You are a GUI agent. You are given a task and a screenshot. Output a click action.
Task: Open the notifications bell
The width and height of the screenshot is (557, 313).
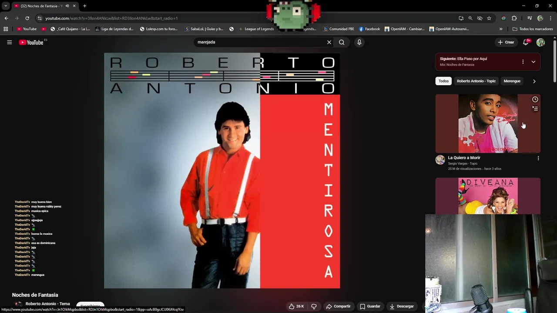tap(526, 42)
